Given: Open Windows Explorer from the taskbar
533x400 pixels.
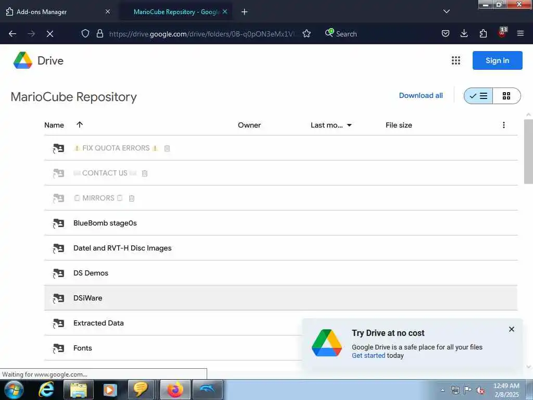Looking at the screenshot, I should click(79, 390).
